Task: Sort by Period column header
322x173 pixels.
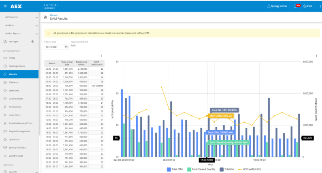Action: (x=52, y=63)
